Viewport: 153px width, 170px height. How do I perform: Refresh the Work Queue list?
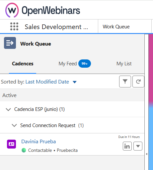click(x=138, y=82)
